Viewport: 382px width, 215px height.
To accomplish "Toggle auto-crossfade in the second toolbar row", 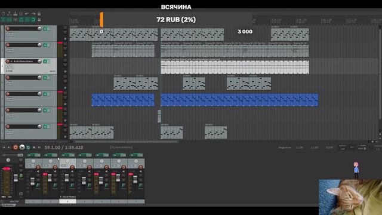I will click(4, 20).
